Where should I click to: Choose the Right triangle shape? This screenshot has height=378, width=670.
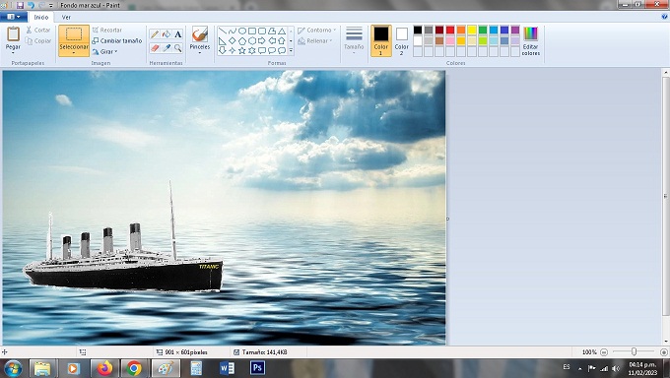tap(223, 40)
